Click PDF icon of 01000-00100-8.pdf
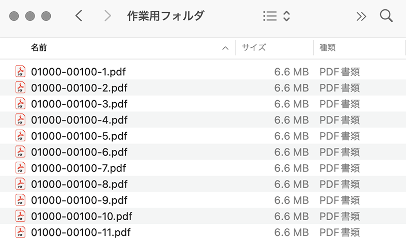The height and width of the screenshot is (240, 406). (x=20, y=184)
